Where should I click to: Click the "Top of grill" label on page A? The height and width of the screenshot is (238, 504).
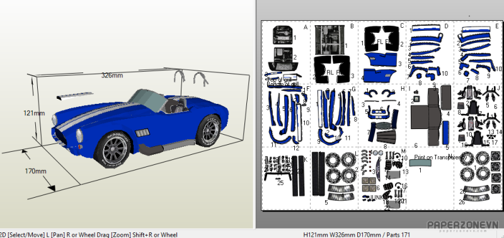278,79
